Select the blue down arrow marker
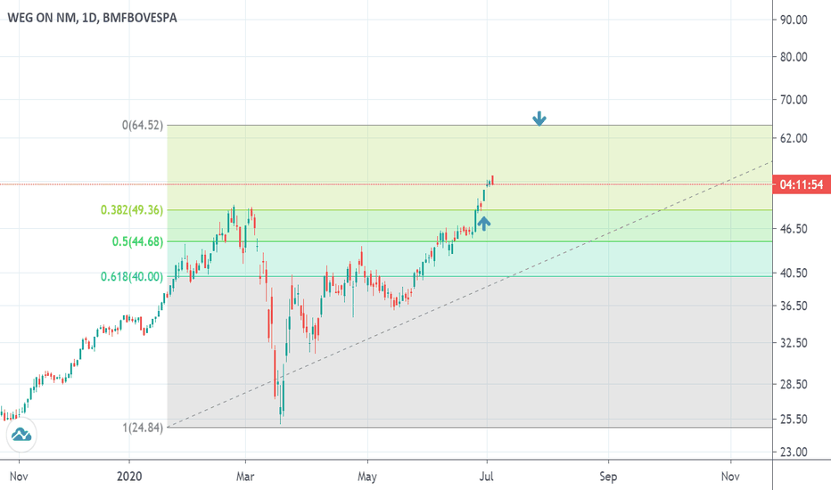The image size is (831, 490). click(x=539, y=118)
